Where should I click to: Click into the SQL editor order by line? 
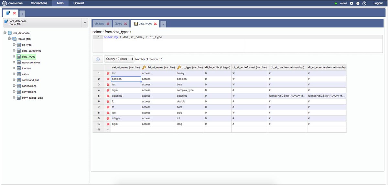(x=133, y=37)
